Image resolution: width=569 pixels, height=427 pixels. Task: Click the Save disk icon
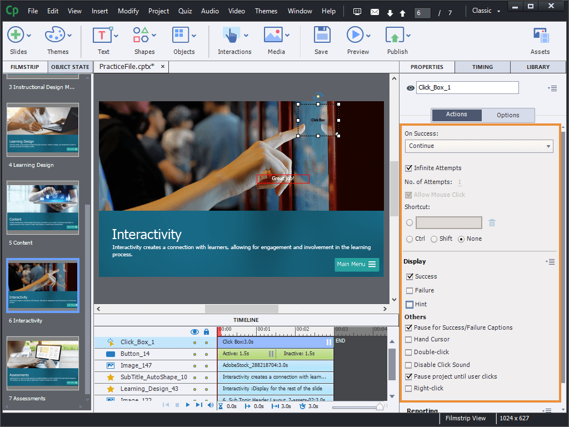(x=321, y=36)
